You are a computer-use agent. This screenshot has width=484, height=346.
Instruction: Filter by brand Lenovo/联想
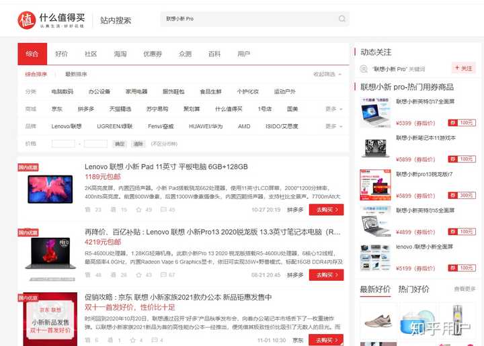[x=67, y=126]
